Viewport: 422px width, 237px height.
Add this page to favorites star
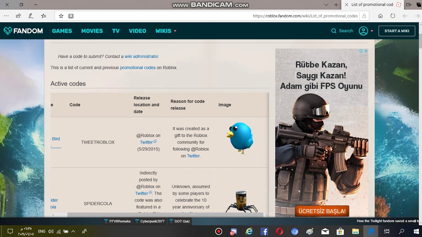61,16
